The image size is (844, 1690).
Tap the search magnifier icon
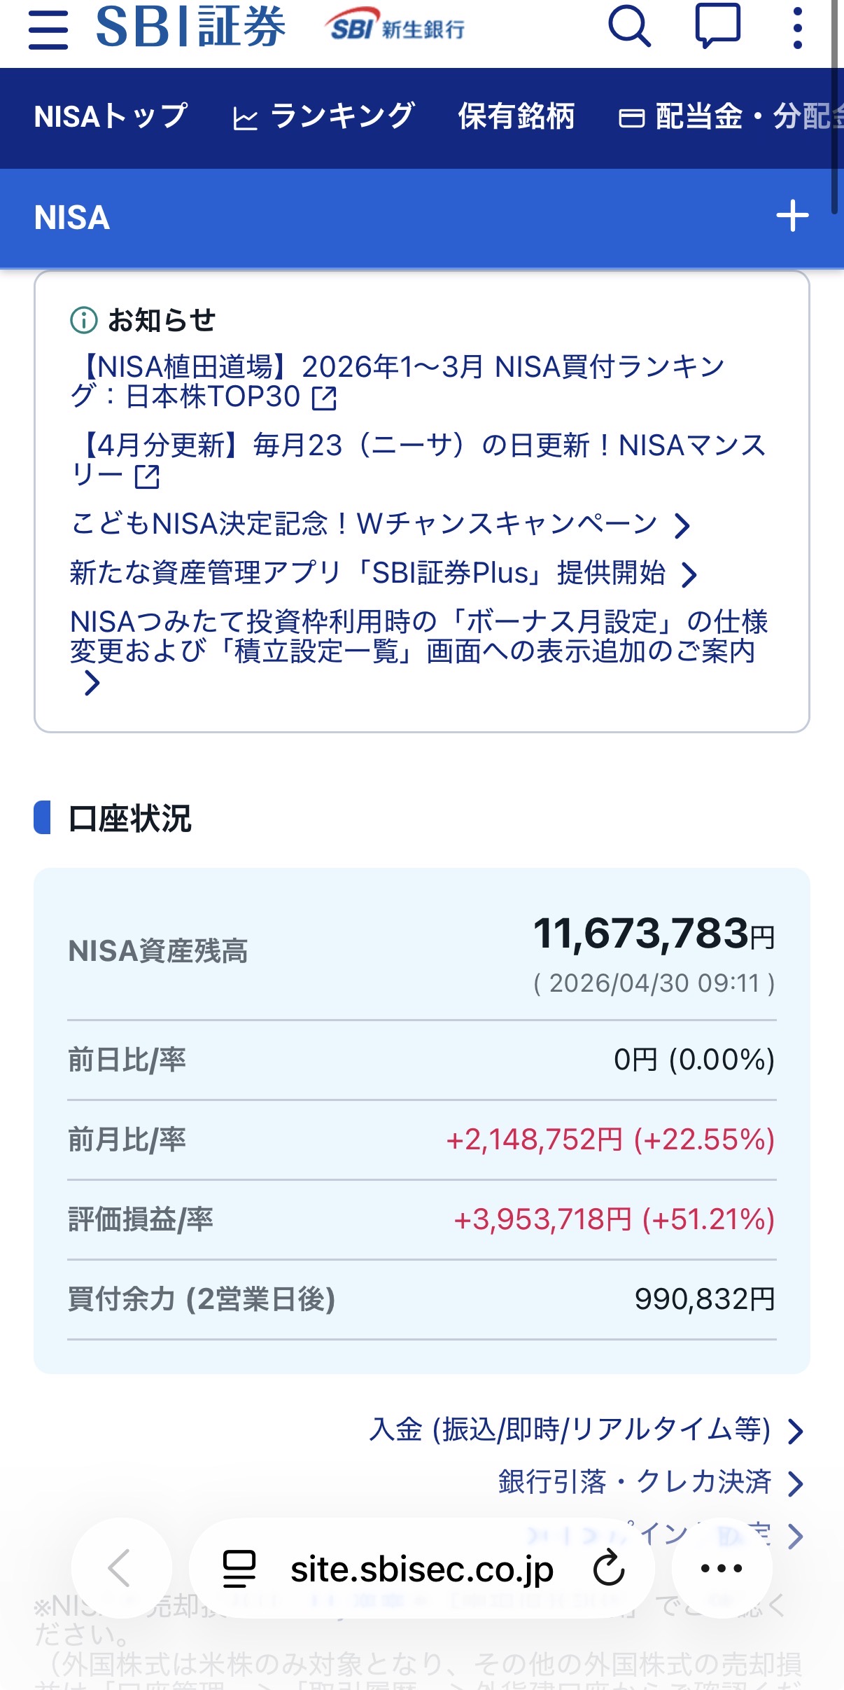coord(629,27)
